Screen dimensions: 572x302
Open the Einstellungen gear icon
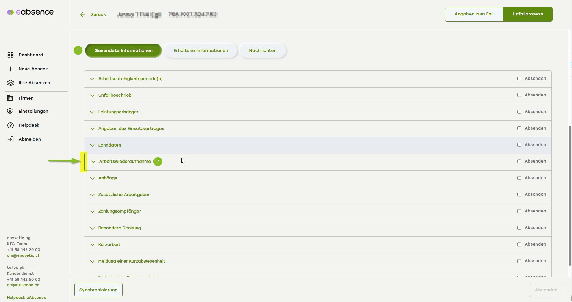tap(10, 111)
